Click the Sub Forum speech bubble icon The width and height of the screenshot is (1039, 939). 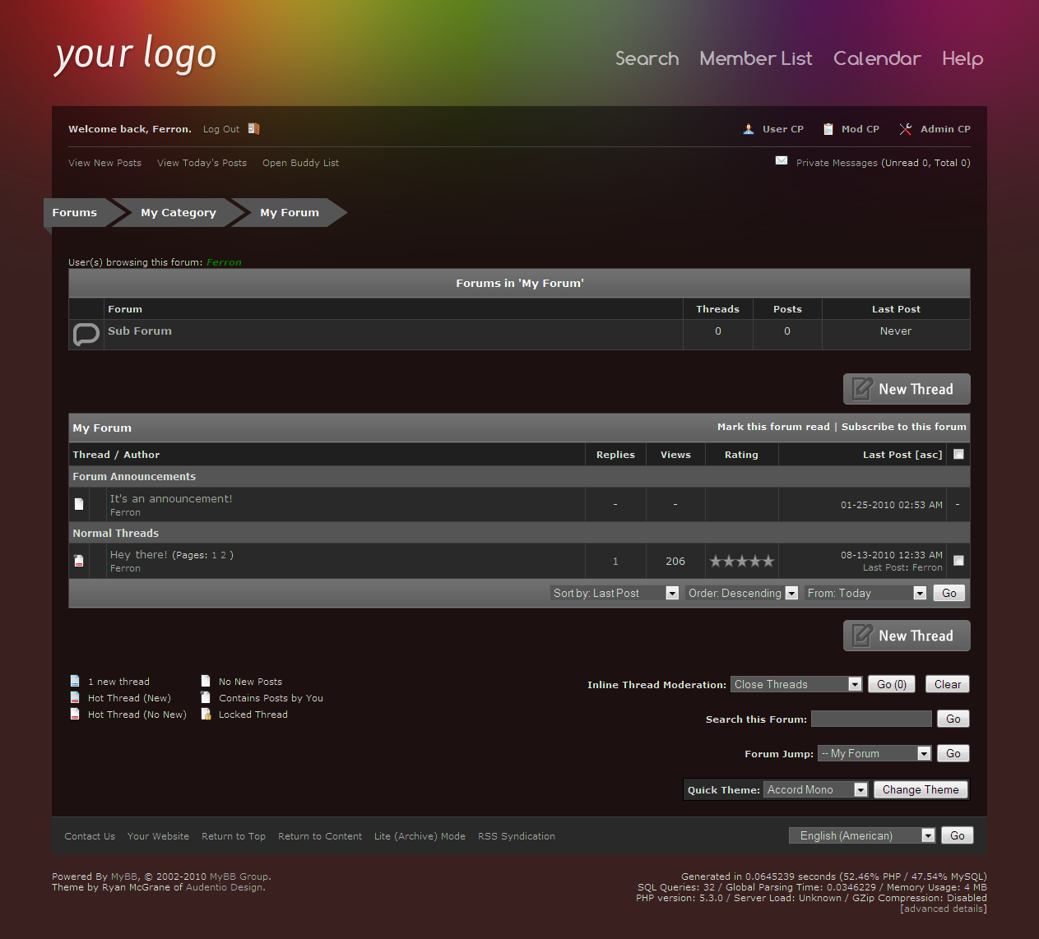pos(86,334)
